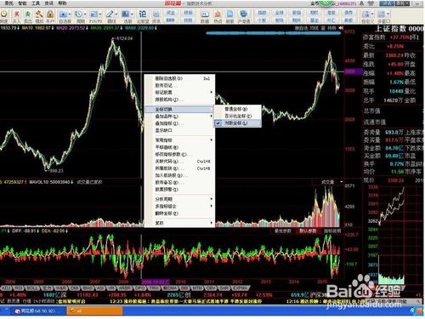The image size is (425, 319).
Task: Select the checked 对数坐标 option
Action: click(x=237, y=123)
